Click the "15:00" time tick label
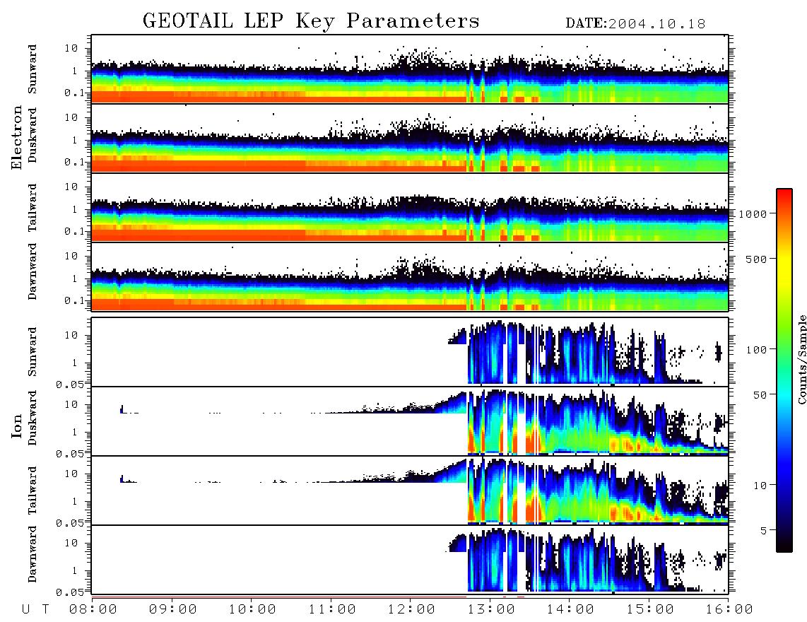Image resolution: width=807 pixels, height=622 pixels. (649, 610)
